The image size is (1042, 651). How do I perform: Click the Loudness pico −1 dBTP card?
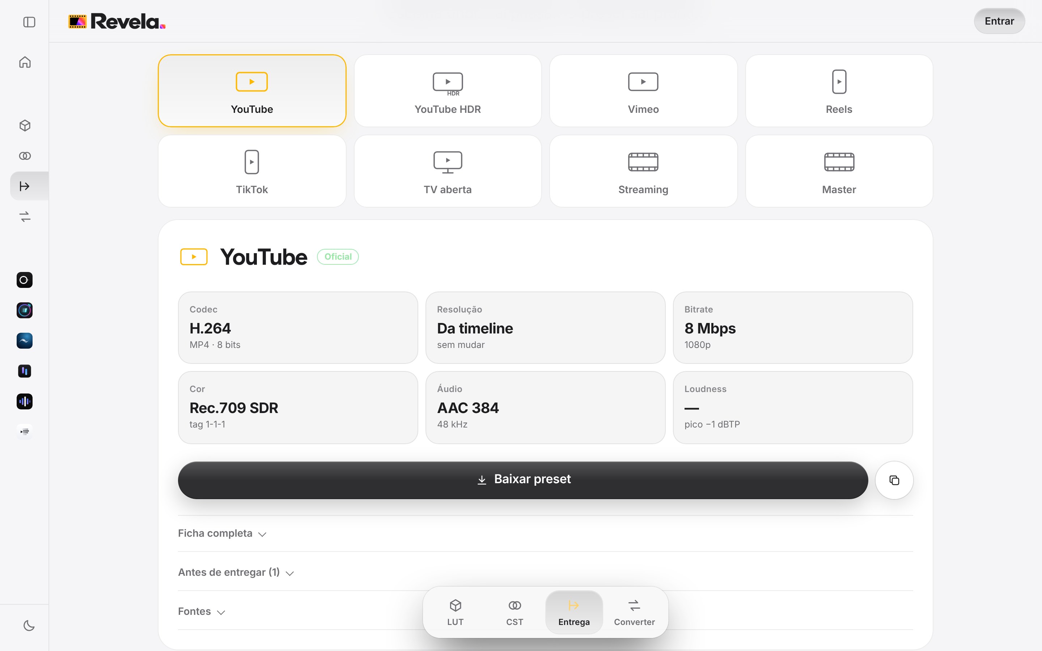coord(793,407)
